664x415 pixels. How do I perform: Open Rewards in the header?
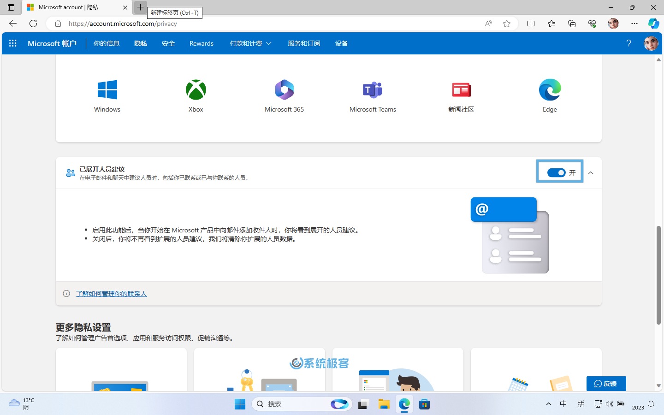202,43
